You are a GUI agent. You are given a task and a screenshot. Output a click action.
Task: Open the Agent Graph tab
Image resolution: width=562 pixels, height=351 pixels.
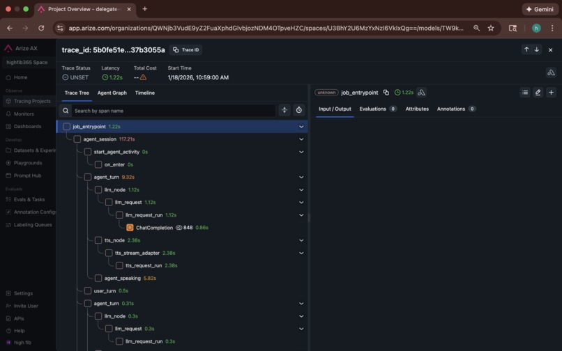(112, 93)
